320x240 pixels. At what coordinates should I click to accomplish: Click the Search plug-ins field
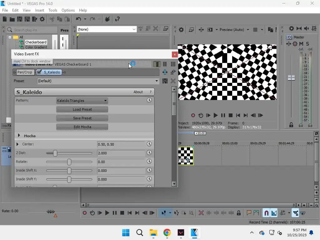[32, 30]
